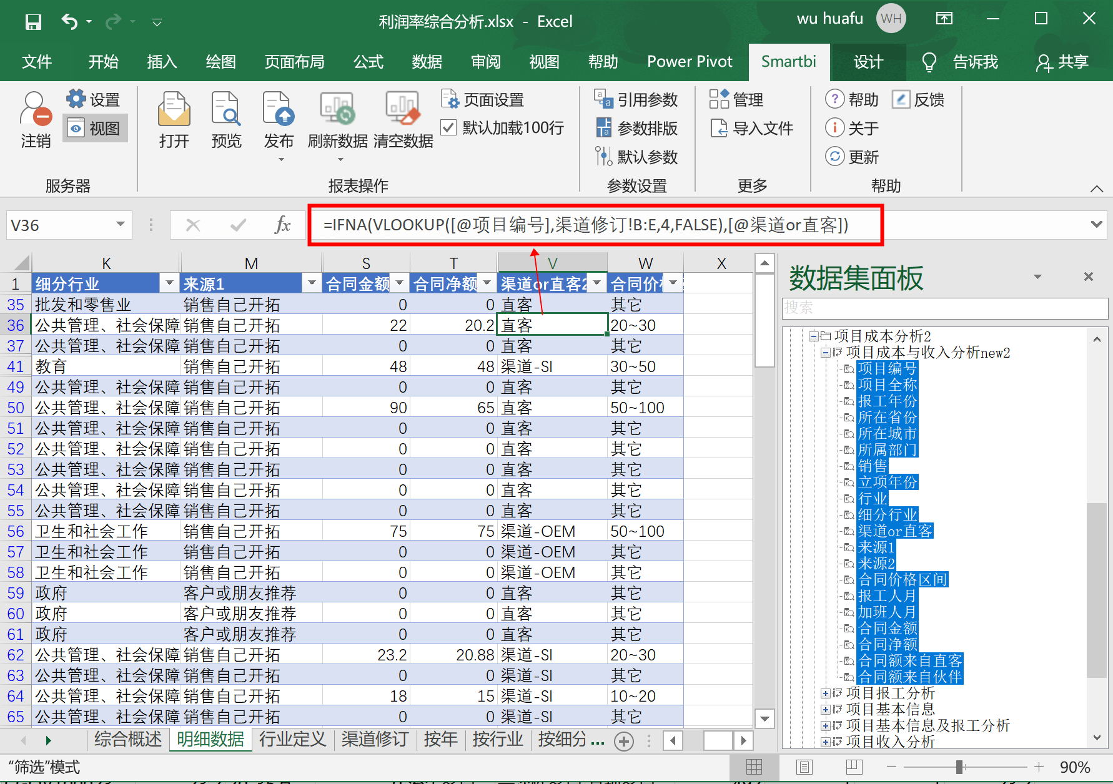Click the 更新 (Update) button
1113x784 pixels.
pos(853,157)
